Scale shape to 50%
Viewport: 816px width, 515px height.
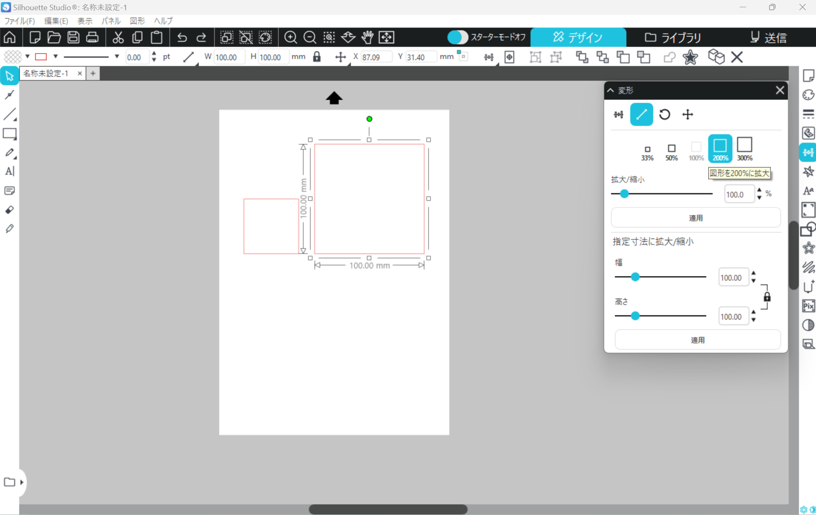[x=672, y=152]
